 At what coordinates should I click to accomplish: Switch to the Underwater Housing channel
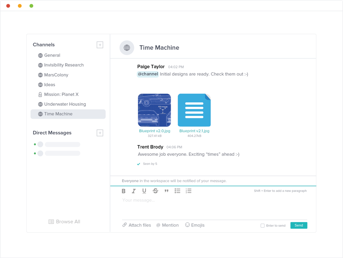click(65, 104)
